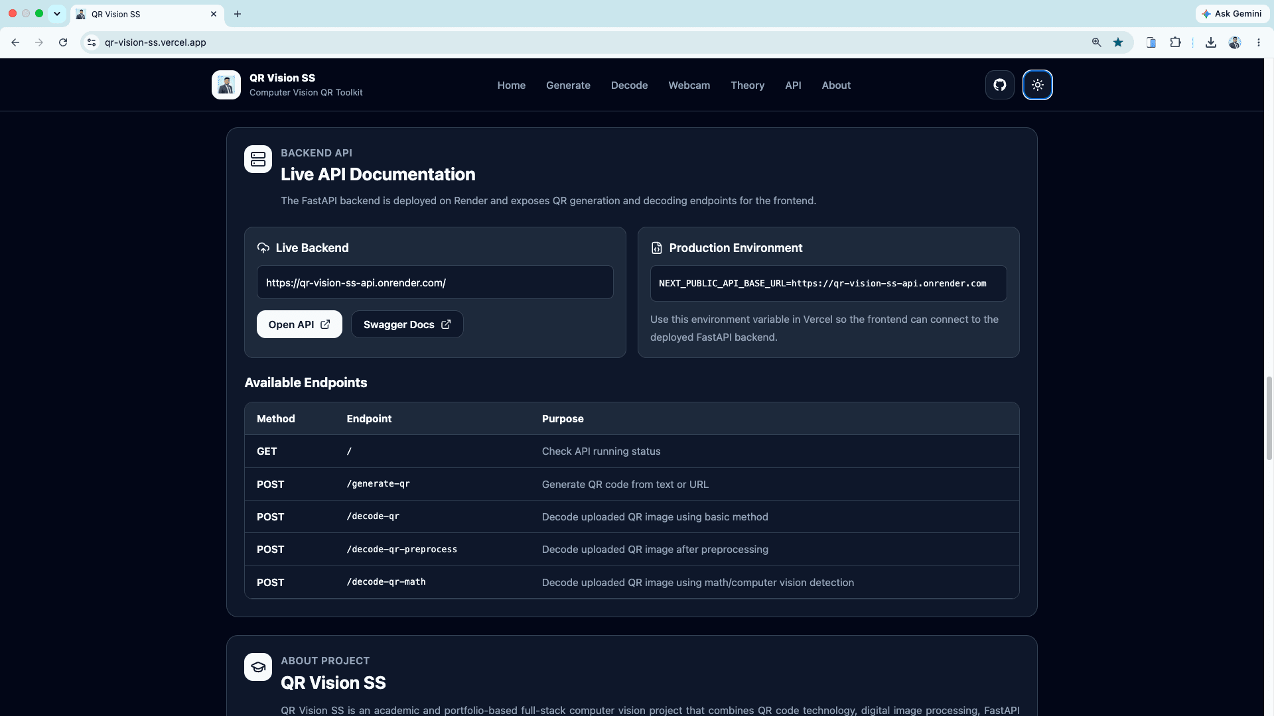The height and width of the screenshot is (716, 1274).
Task: Go back with the browser back arrow
Action: tap(15, 42)
